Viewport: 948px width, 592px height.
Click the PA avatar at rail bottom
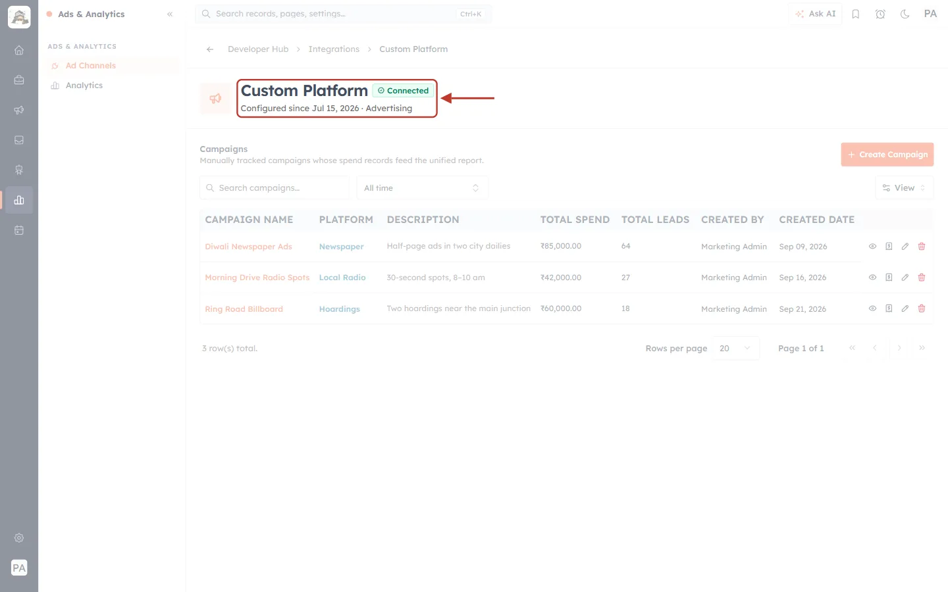click(x=19, y=568)
